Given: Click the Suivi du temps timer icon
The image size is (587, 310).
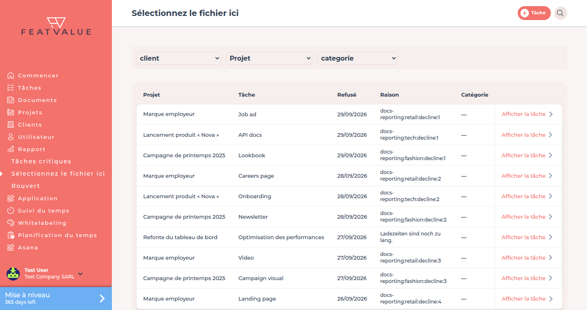Looking at the screenshot, I should (11, 210).
